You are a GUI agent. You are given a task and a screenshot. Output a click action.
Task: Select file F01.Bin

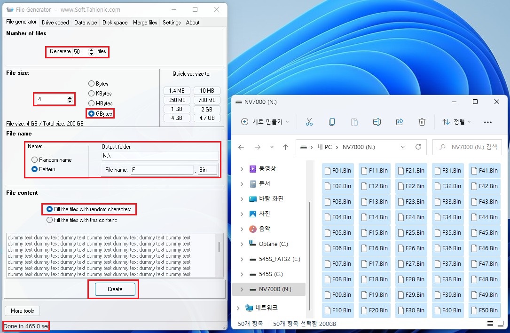coord(337,171)
